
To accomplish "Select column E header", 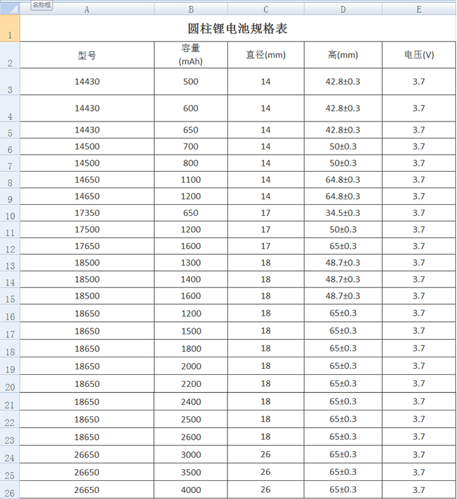I will click(x=419, y=9).
